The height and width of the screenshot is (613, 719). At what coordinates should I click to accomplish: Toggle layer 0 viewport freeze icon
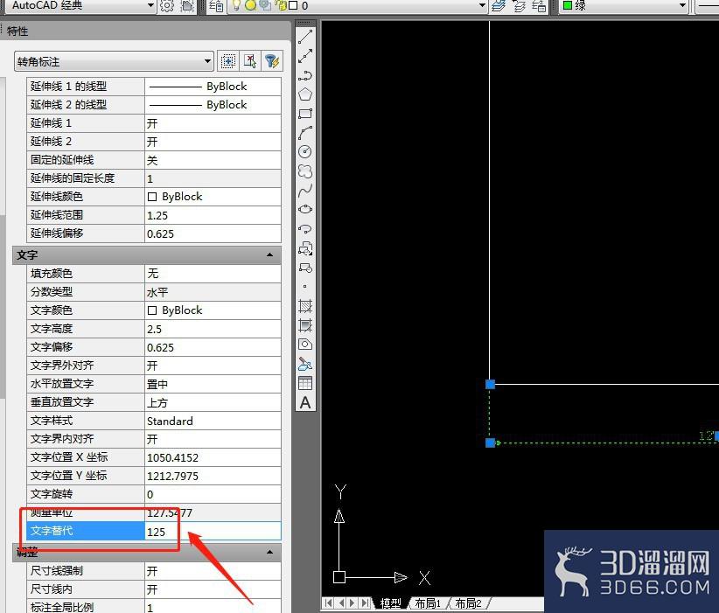tap(266, 5)
